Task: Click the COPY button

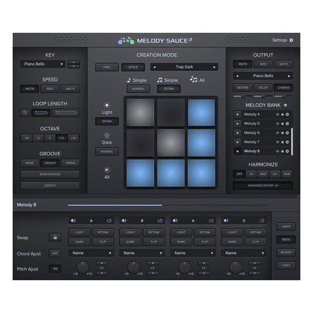Action: 286,265
